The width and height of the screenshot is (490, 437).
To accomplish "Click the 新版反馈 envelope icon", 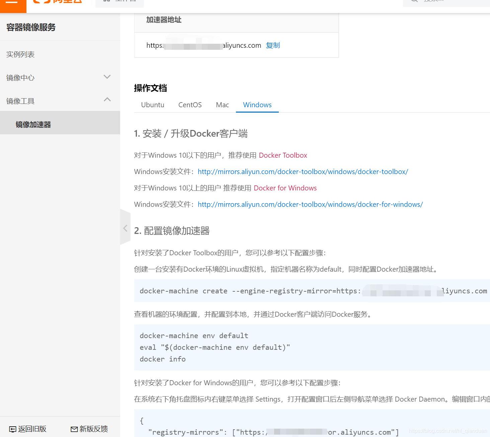I will coord(74,429).
